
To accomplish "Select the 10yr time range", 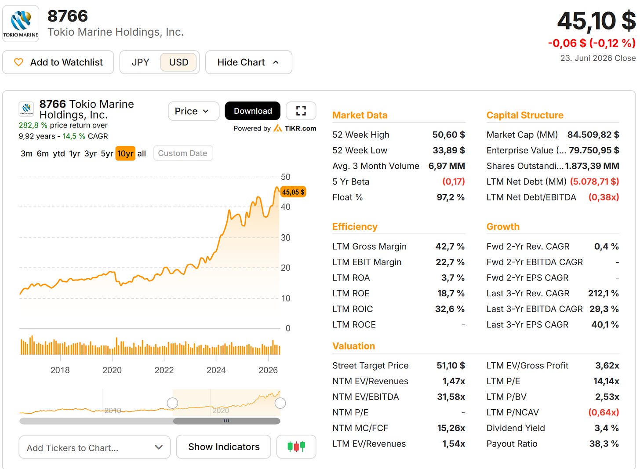I will click(x=125, y=153).
